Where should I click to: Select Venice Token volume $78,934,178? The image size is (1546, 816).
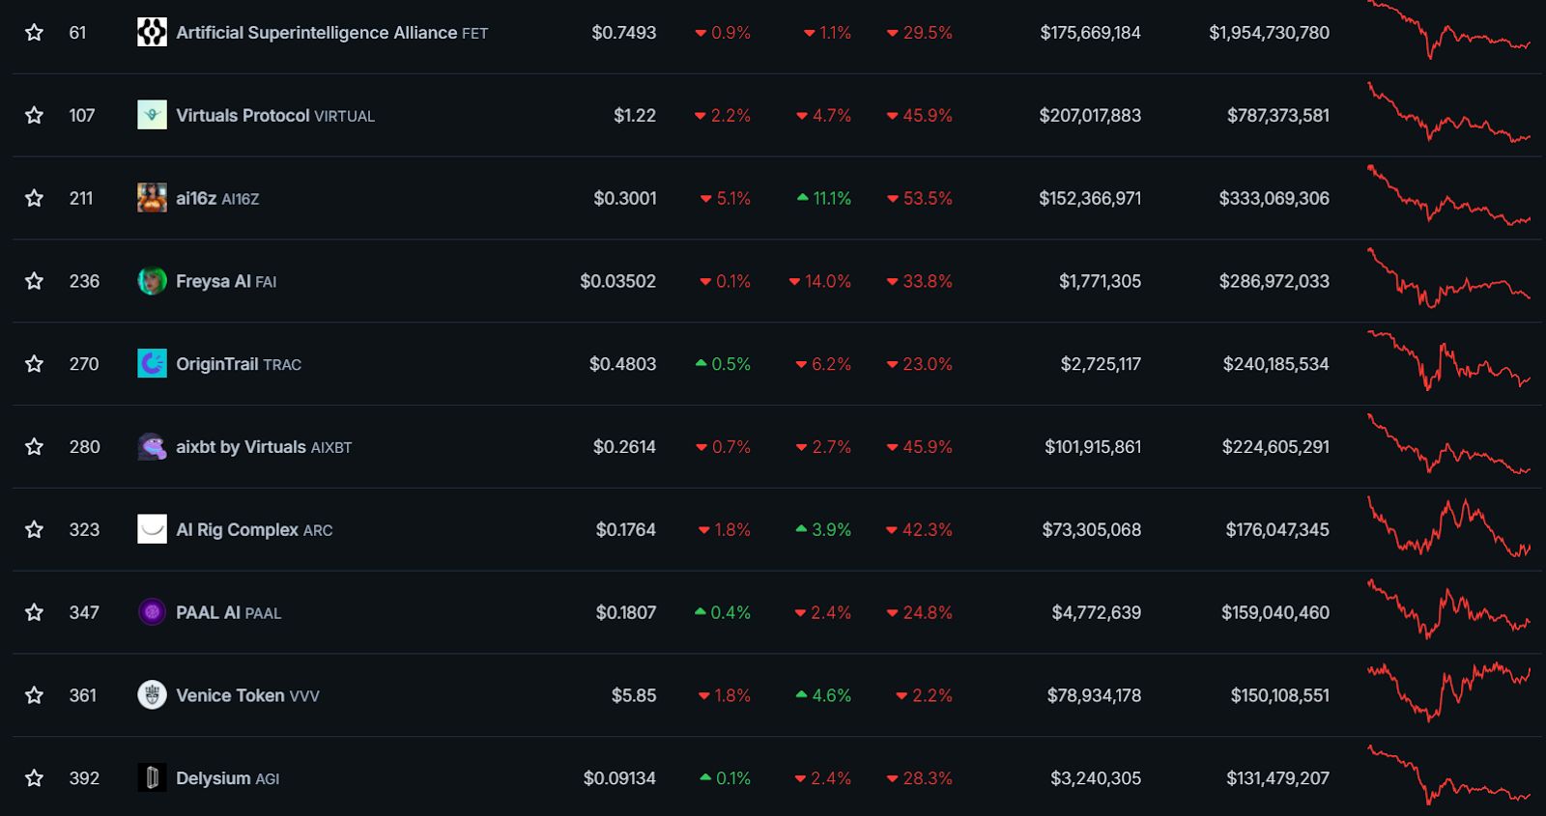(x=1094, y=695)
